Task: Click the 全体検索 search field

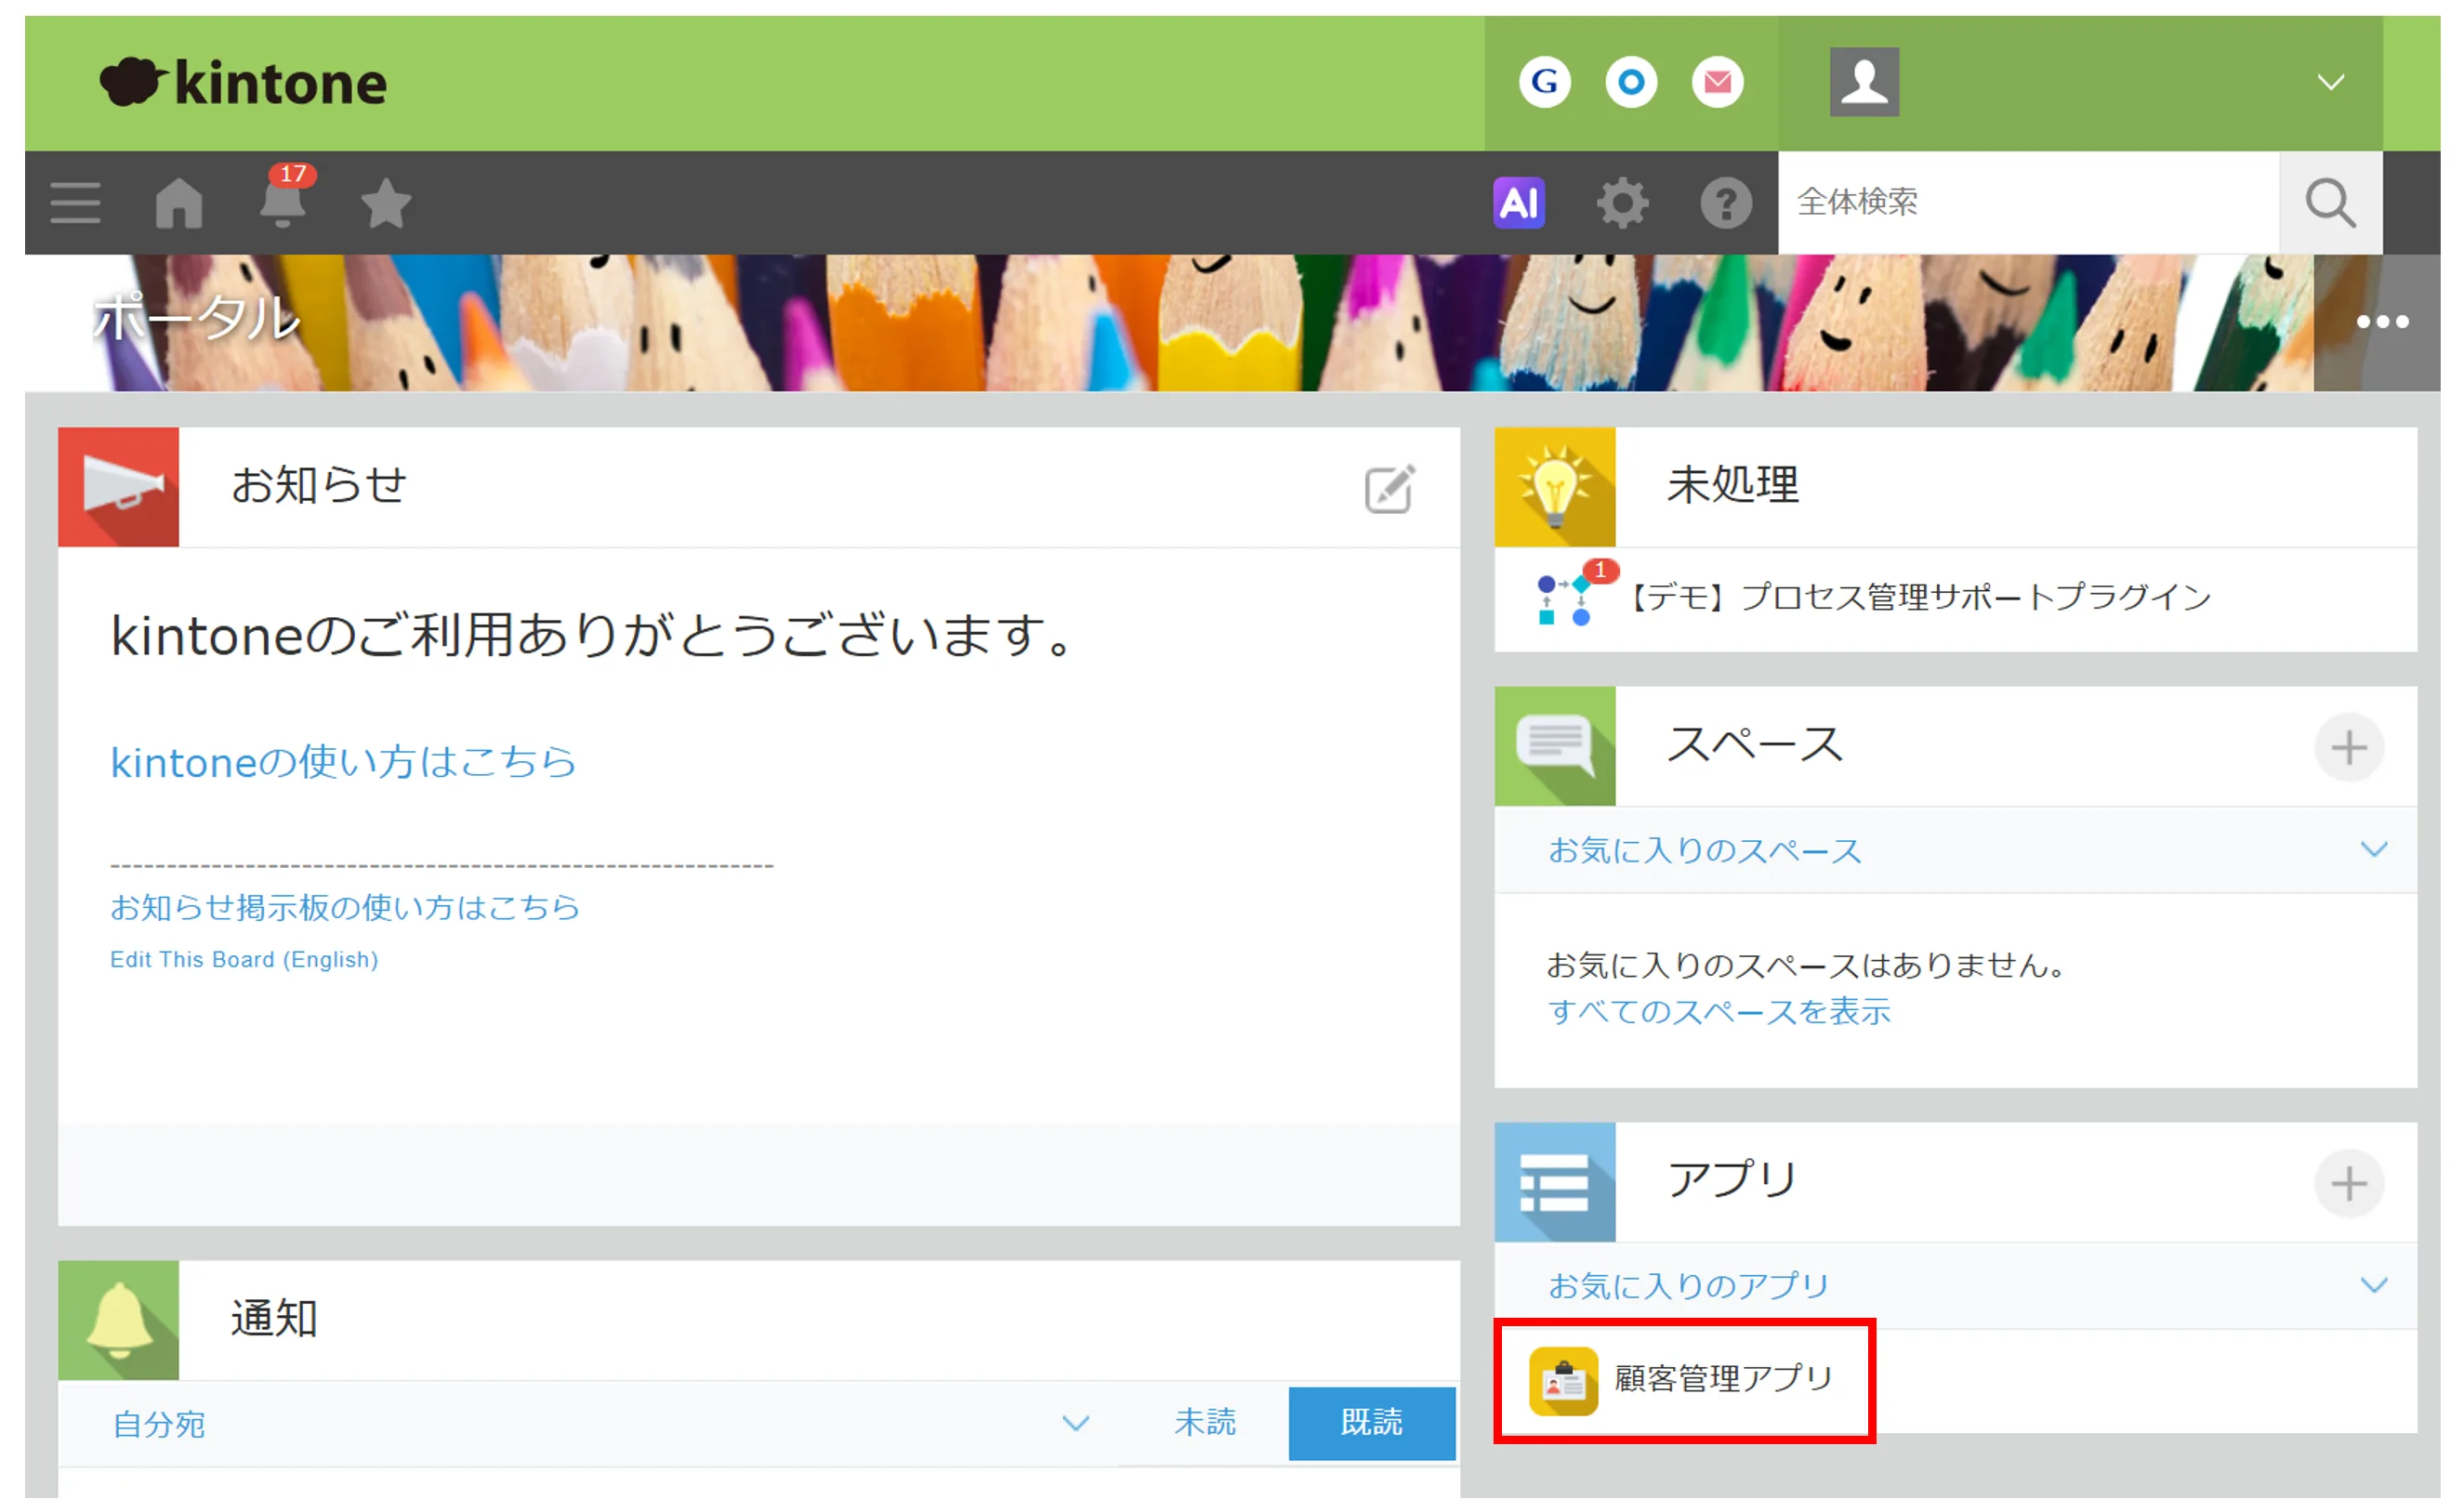Action: point(2028,203)
